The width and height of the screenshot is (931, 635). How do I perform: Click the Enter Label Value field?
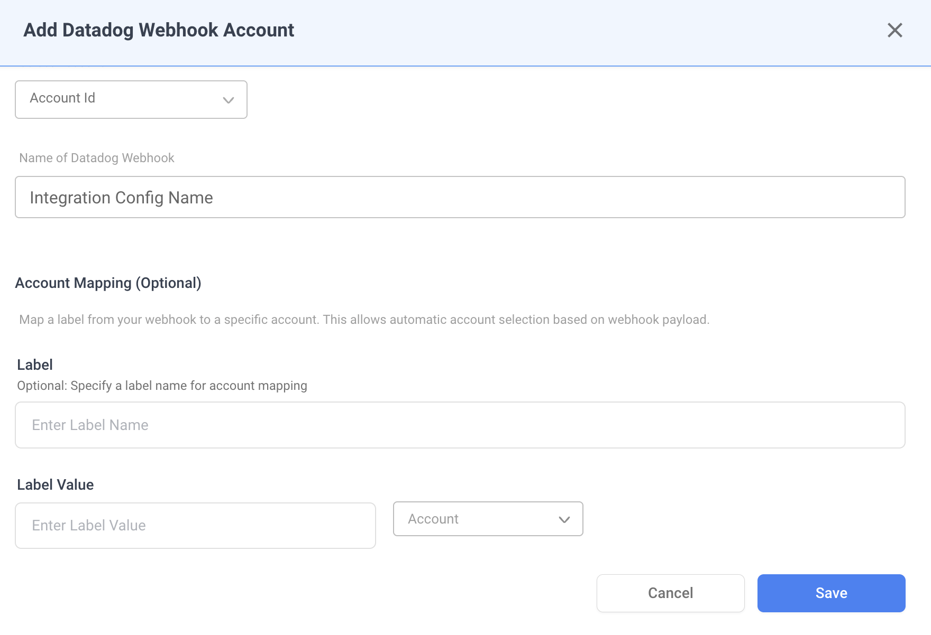[195, 525]
